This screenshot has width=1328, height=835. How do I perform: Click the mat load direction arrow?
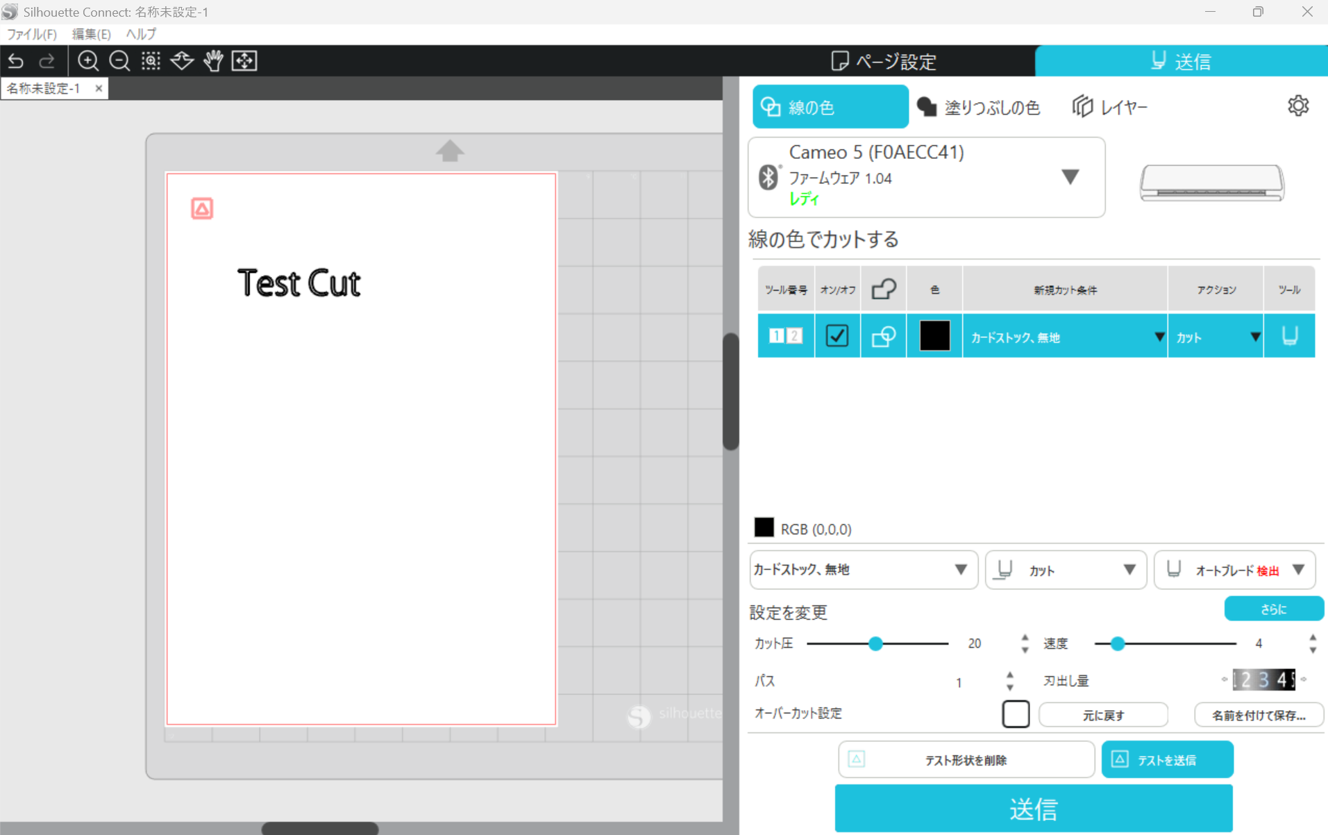coord(450,151)
